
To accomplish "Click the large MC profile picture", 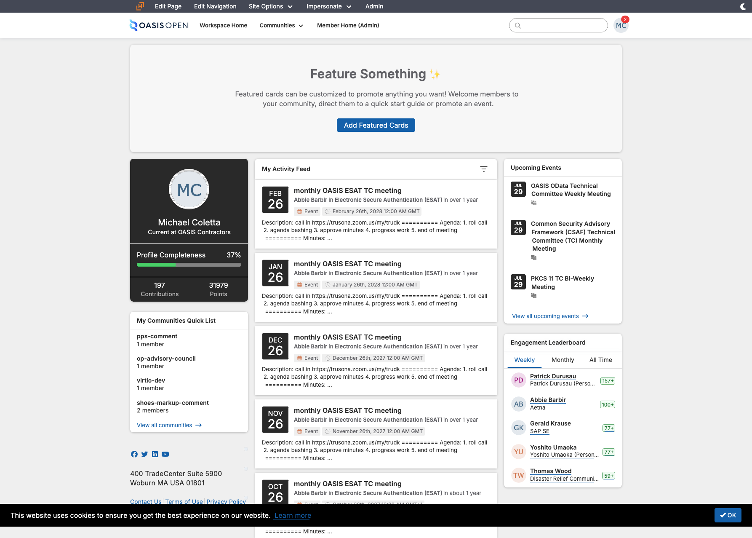I will 189,189.
